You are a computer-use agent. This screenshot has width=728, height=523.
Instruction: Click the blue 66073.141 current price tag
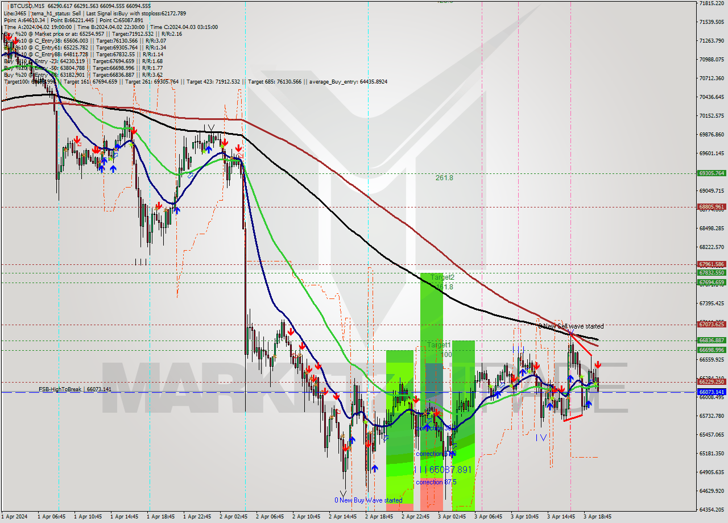712,393
